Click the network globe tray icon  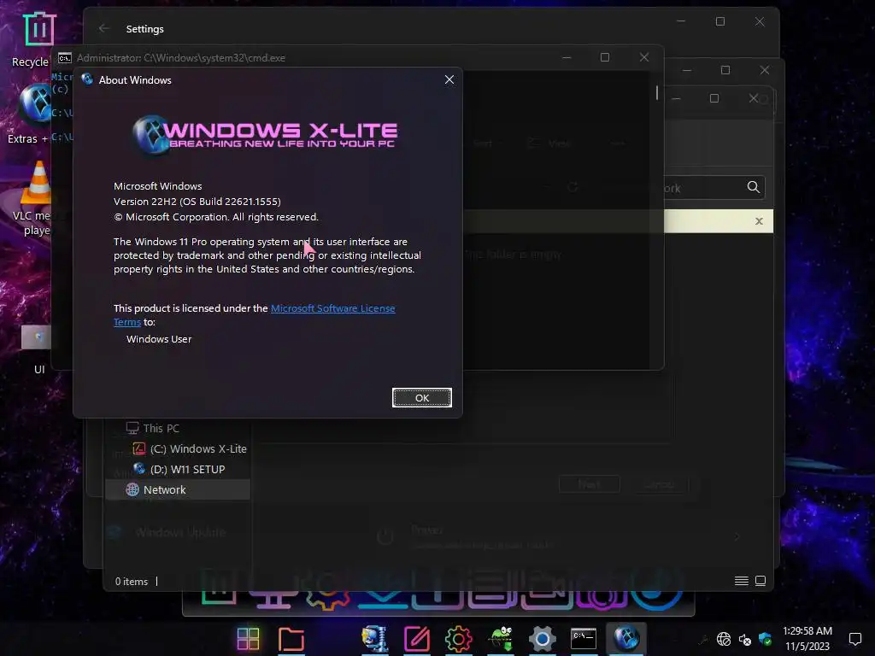pos(724,639)
